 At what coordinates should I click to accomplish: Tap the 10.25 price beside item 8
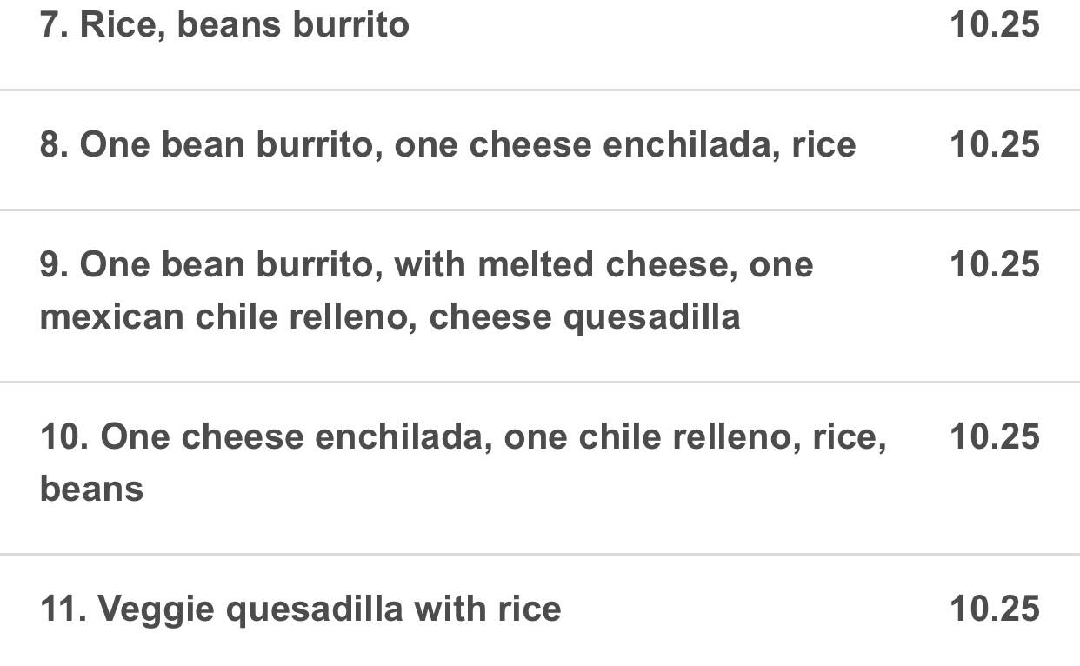click(x=994, y=144)
